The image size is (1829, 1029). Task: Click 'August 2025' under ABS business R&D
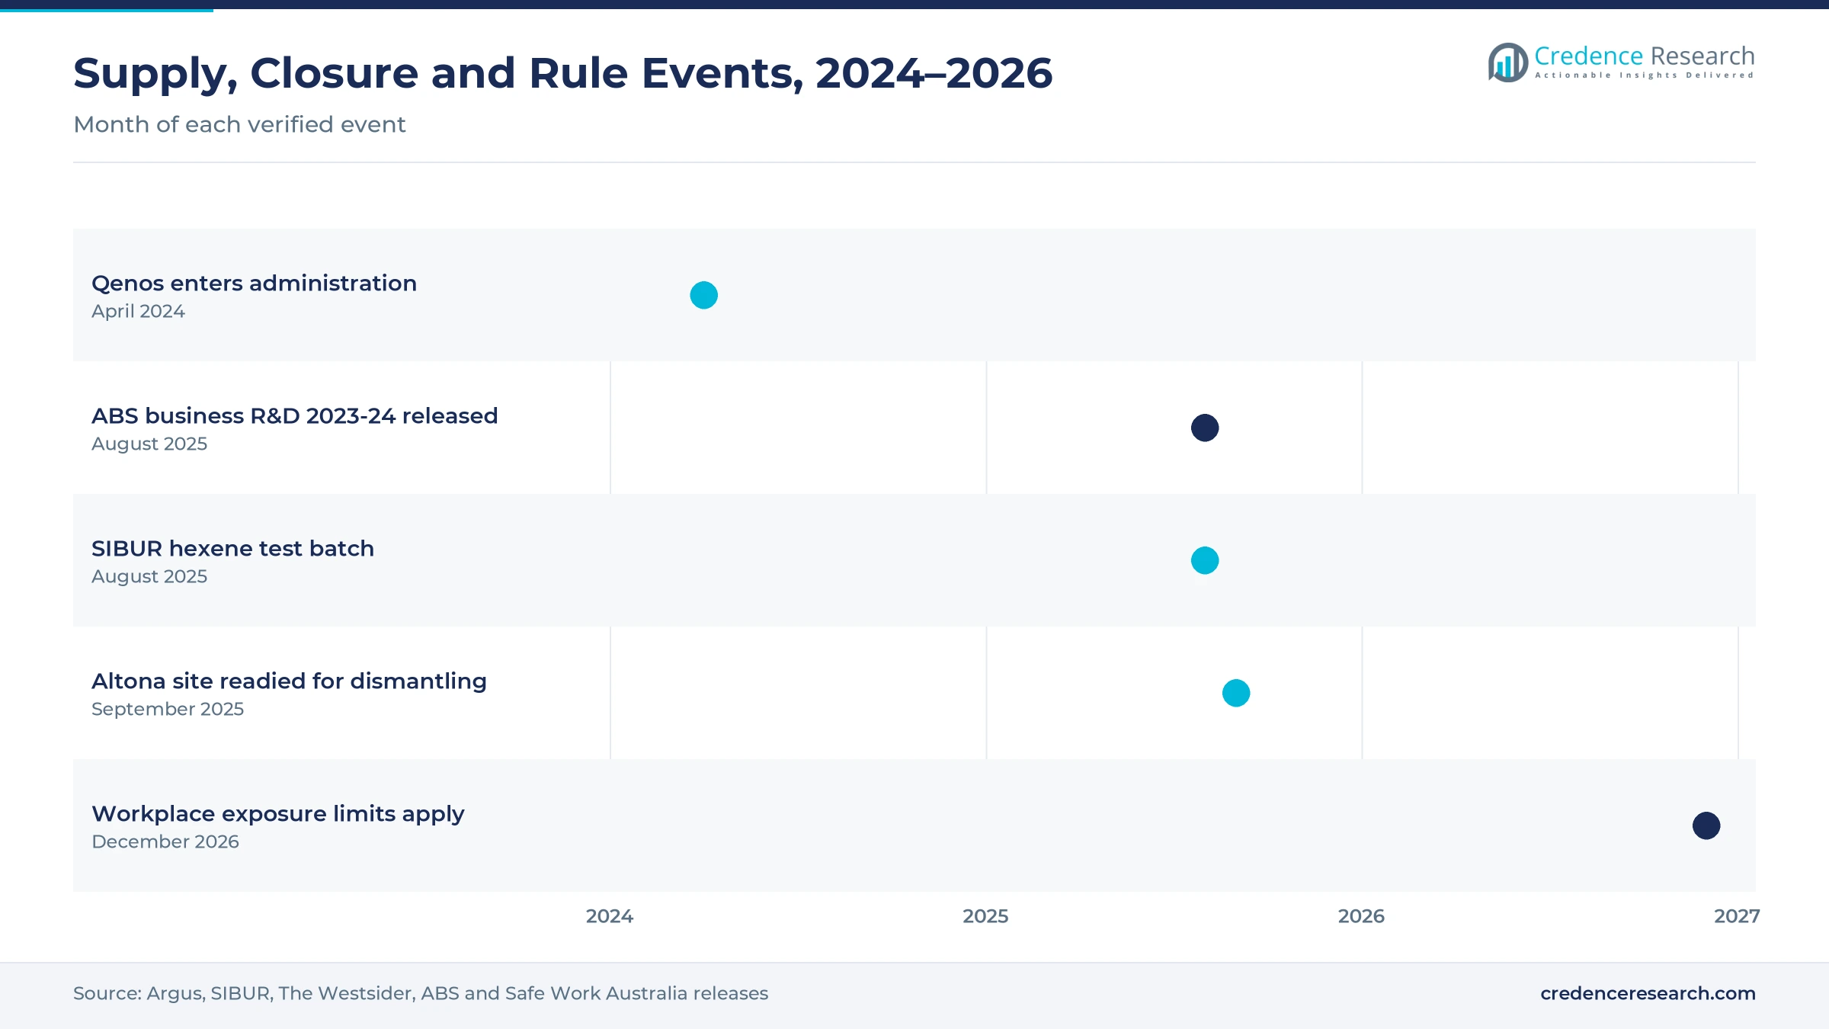click(x=149, y=444)
